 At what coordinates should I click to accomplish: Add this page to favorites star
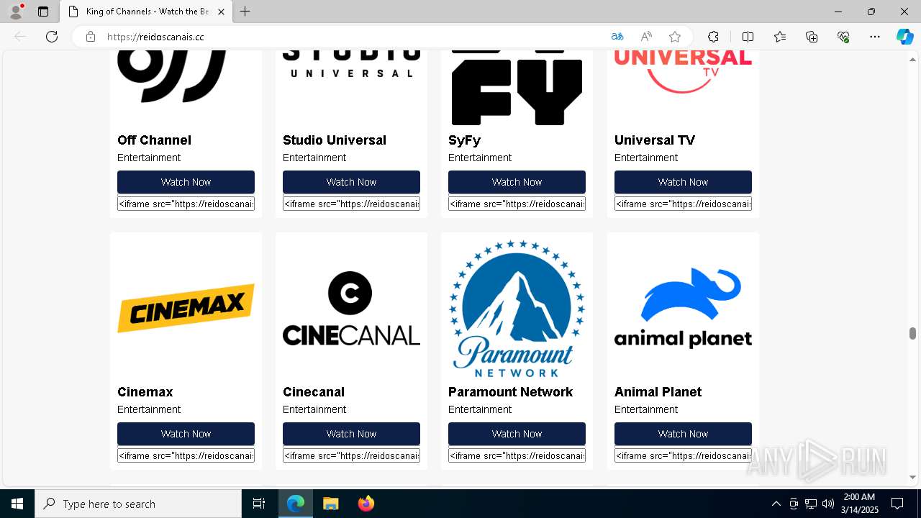click(675, 37)
